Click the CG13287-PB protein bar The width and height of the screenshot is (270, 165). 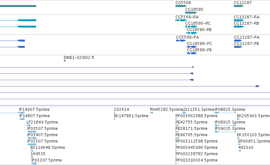coord(238,47)
